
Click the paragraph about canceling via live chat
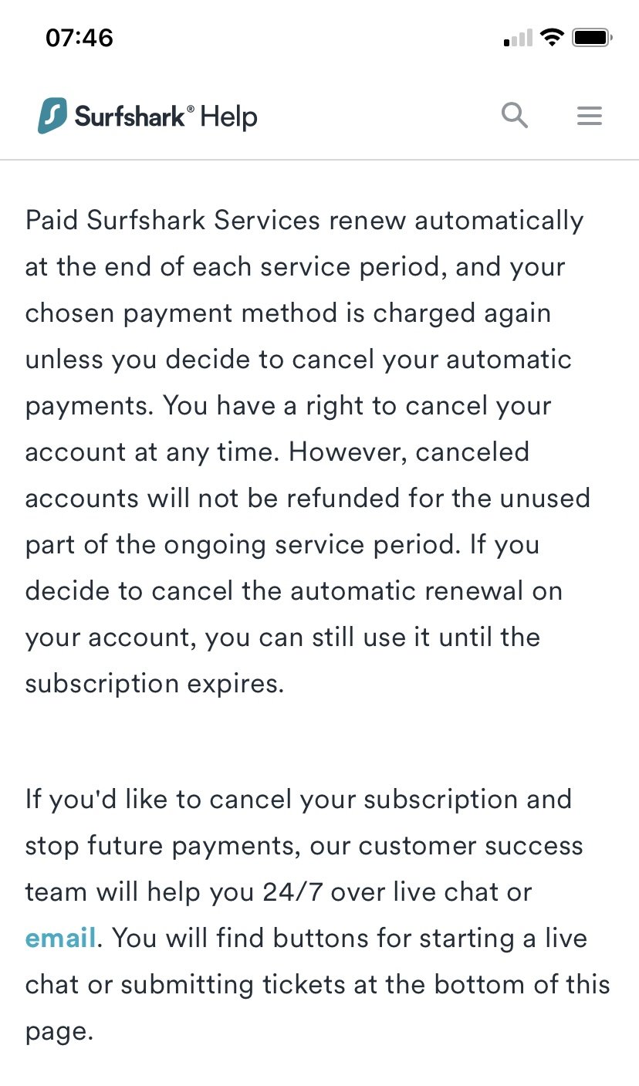click(318, 915)
